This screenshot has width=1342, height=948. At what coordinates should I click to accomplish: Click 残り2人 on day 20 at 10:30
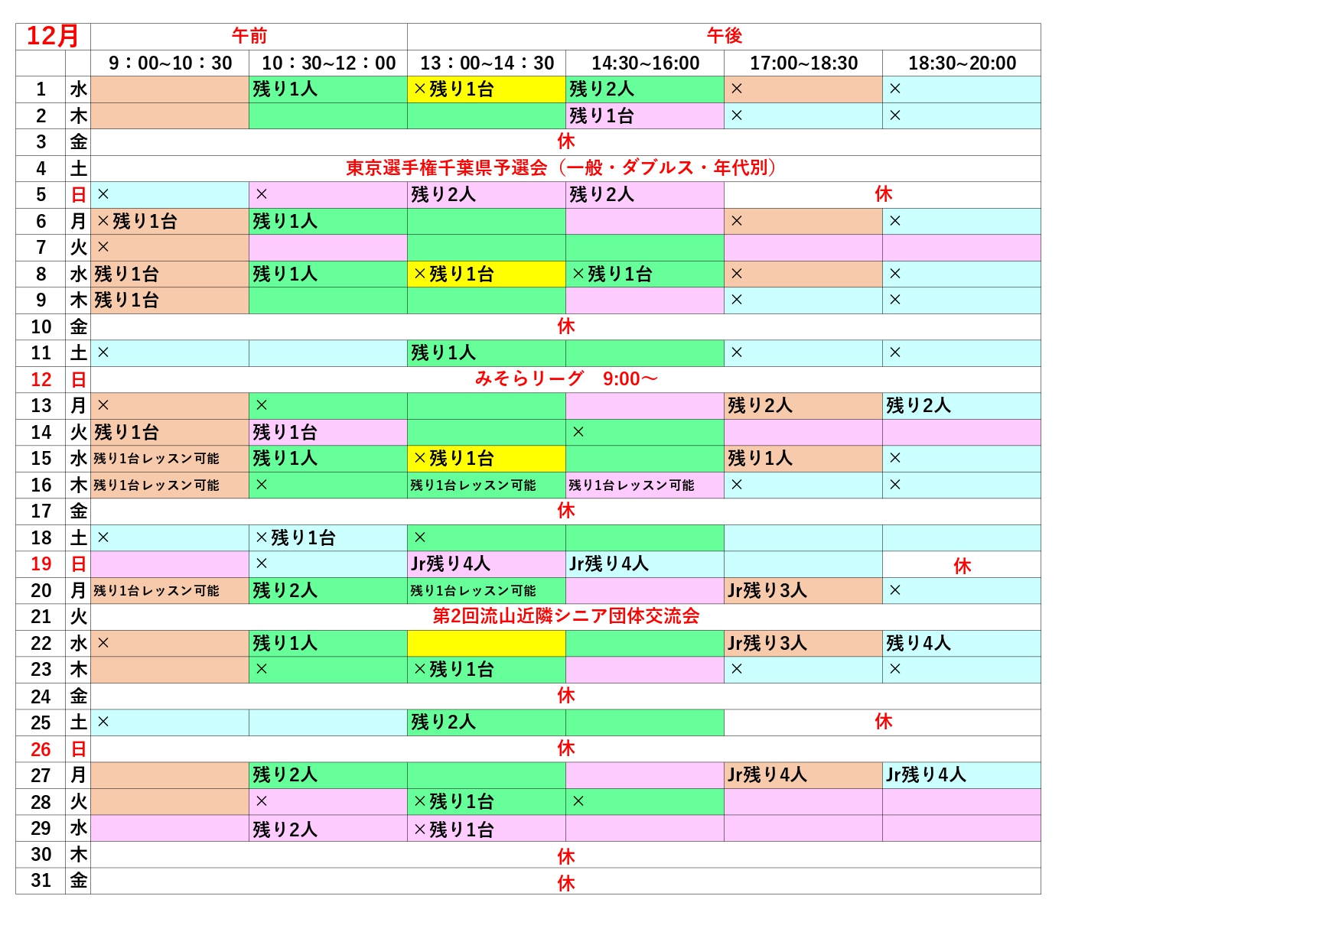point(285,591)
